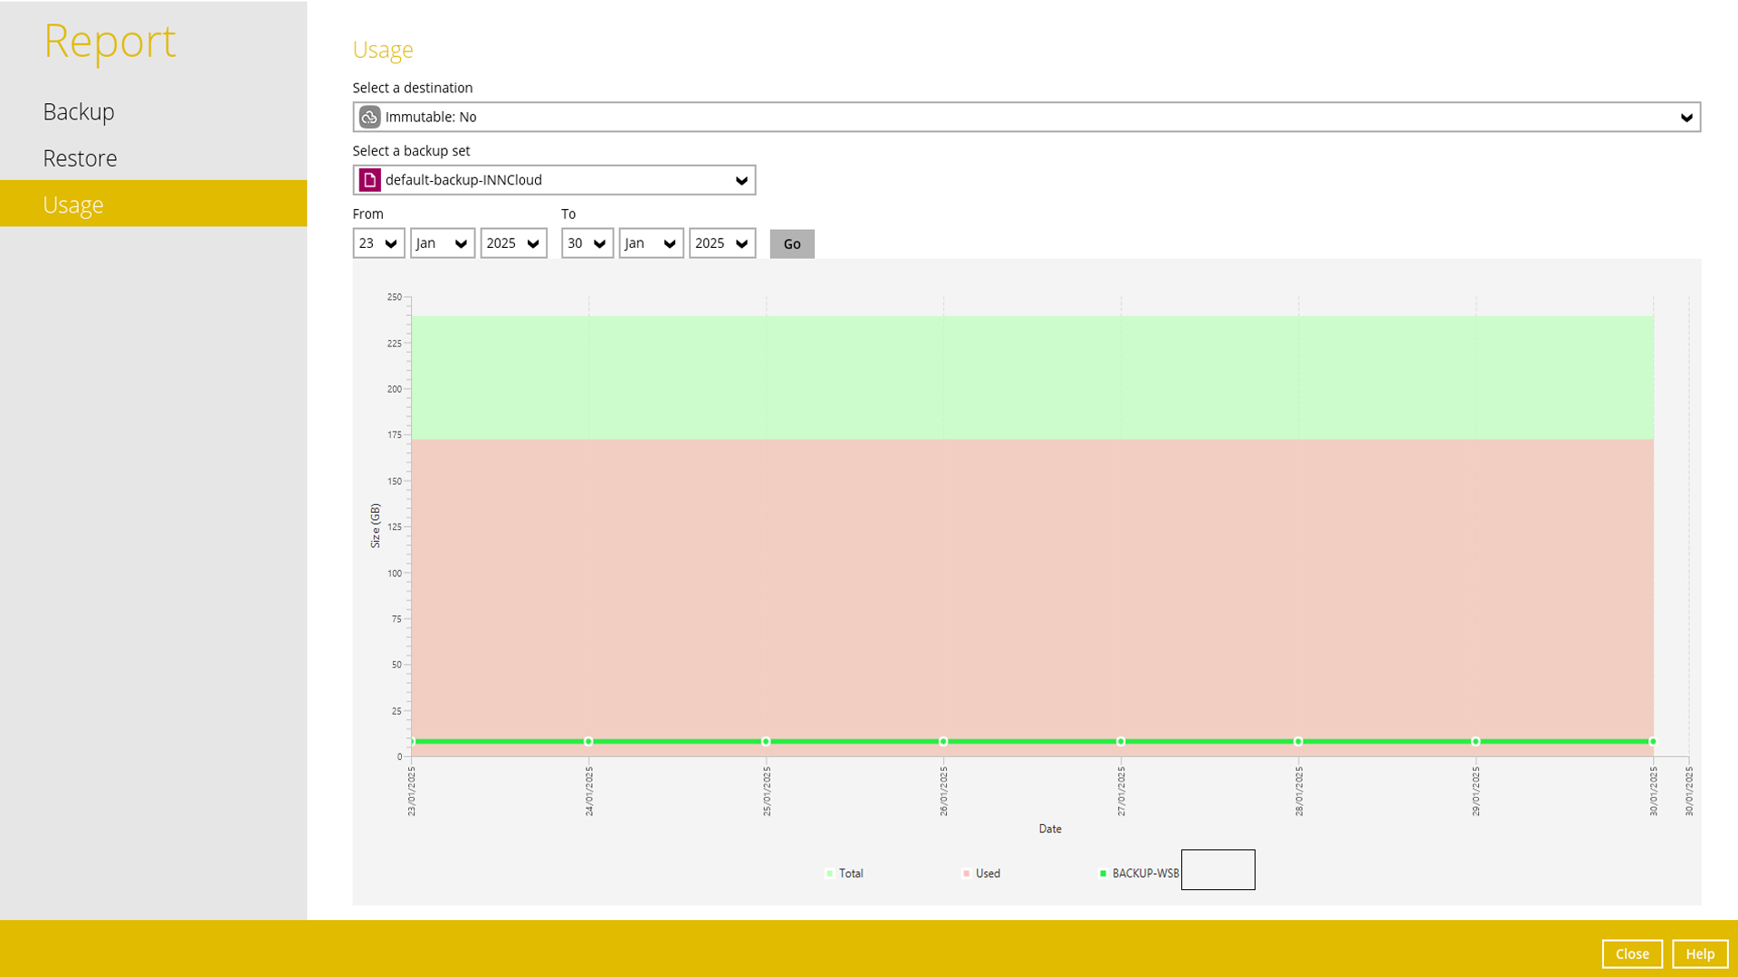The height and width of the screenshot is (977, 1738).
Task: Open the To month dropdown
Action: coord(651,243)
